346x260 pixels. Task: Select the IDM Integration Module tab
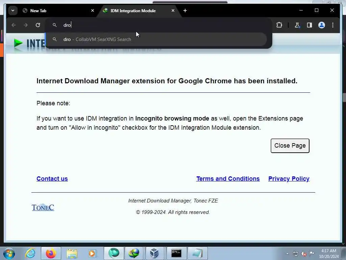(137, 10)
